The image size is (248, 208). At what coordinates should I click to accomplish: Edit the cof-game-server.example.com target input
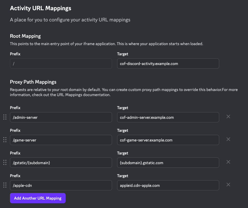[168, 140]
